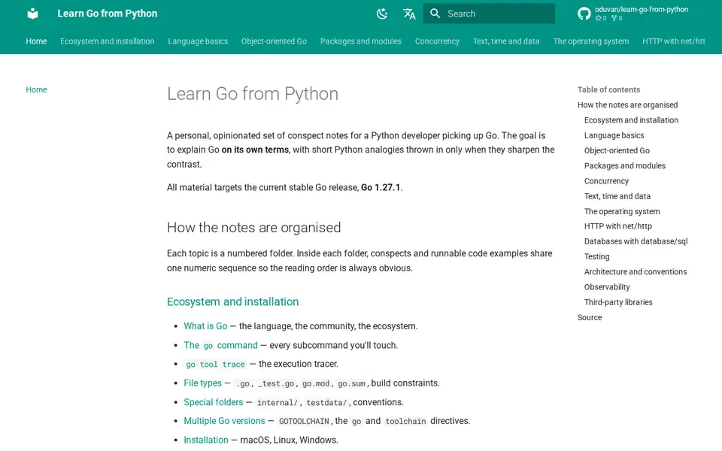
Task: Select Packages and modules in table of contents
Action: [625, 165]
